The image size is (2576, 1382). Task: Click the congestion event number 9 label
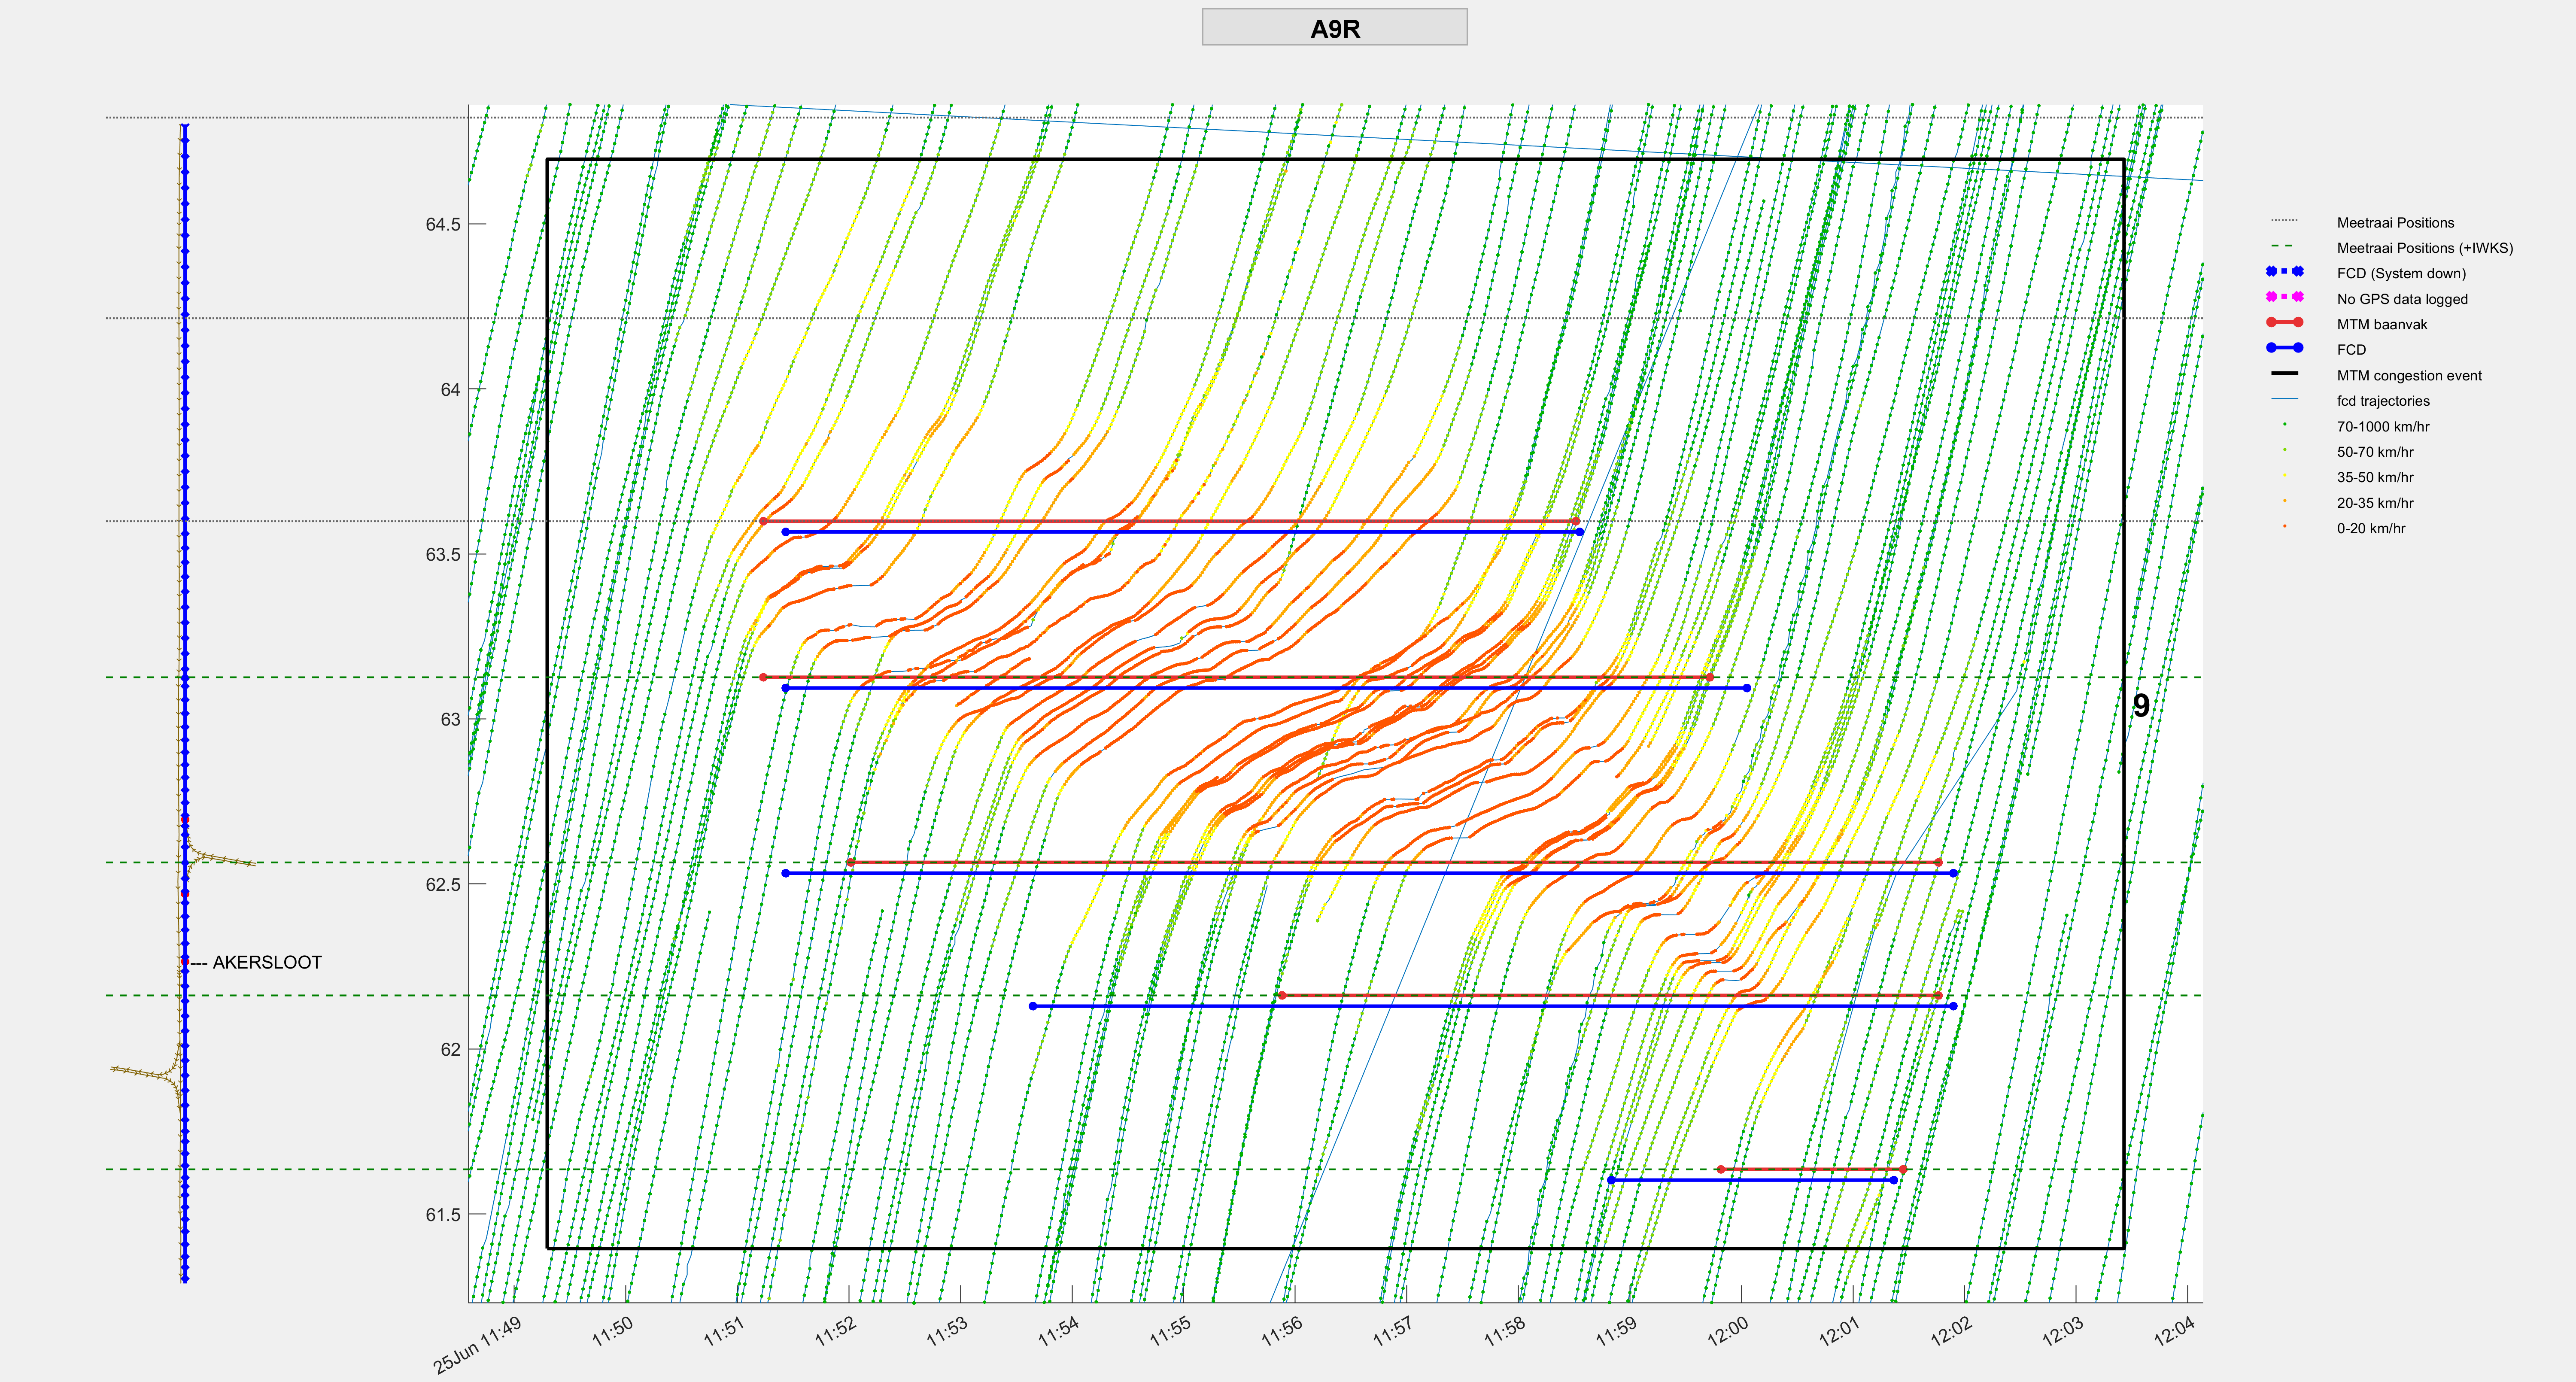(2141, 706)
